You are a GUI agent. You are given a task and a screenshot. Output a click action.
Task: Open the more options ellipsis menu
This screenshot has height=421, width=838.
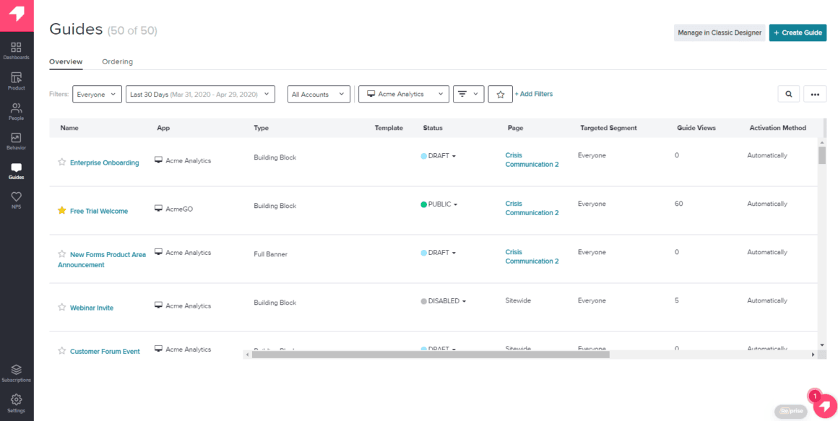tap(815, 94)
